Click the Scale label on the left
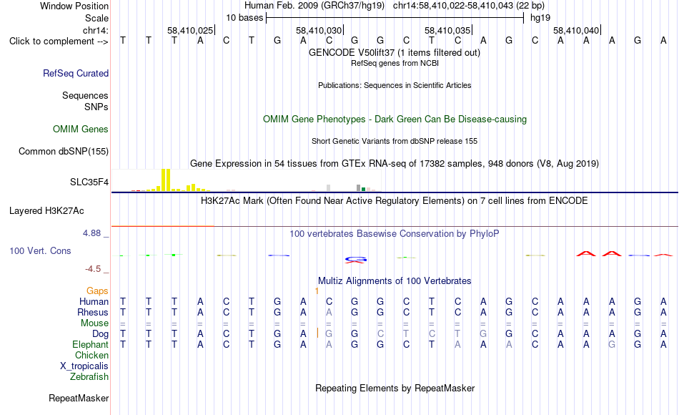The width and height of the screenshot is (679, 415). (97, 18)
